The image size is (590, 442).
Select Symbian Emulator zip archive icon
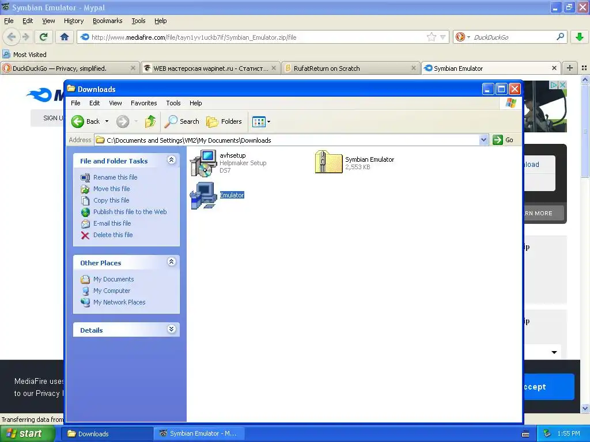328,162
